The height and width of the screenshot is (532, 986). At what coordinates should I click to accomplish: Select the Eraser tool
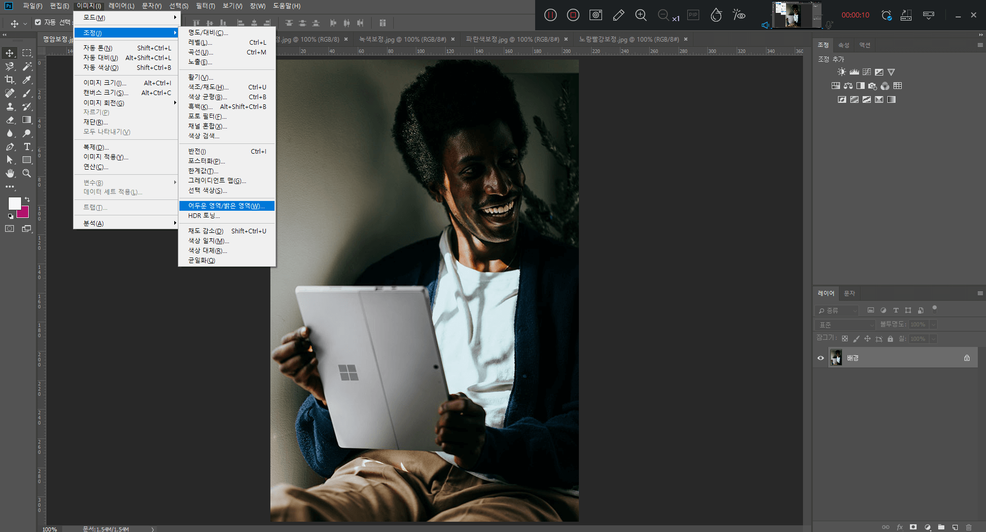tap(10, 120)
